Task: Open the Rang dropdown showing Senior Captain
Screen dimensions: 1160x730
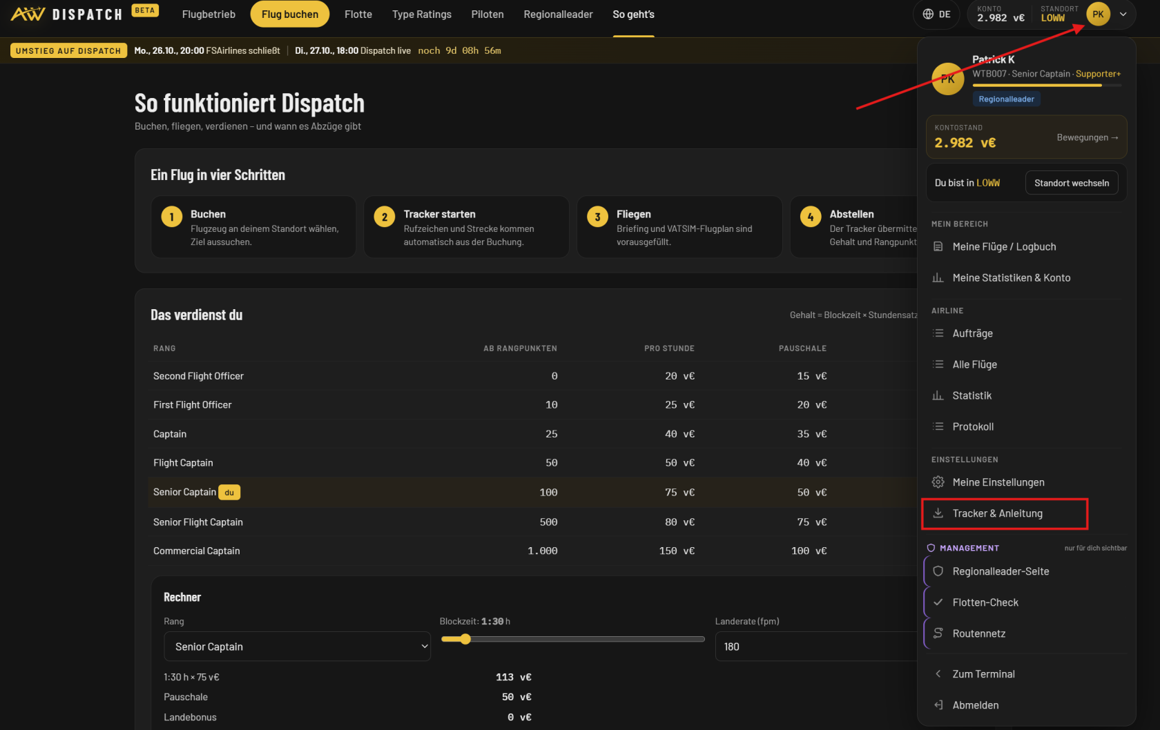Action: [297, 647]
